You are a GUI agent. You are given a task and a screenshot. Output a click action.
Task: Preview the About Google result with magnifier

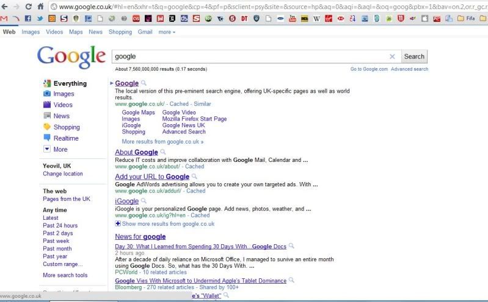[x=163, y=152]
